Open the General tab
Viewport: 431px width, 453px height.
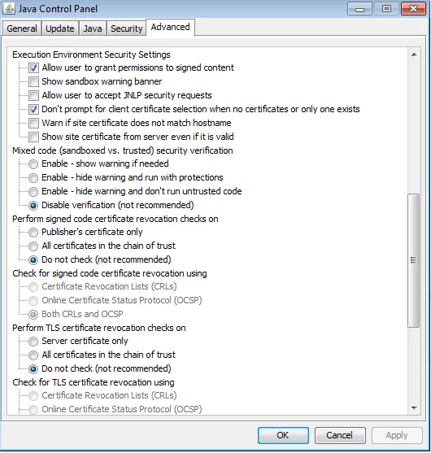click(x=22, y=28)
